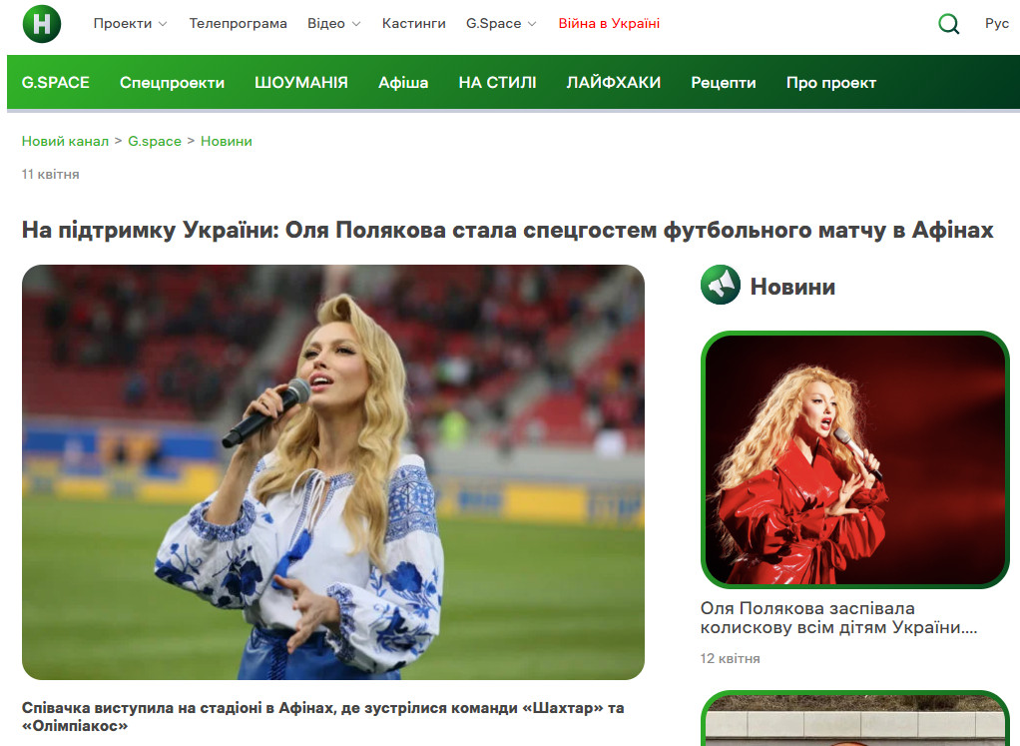The width and height of the screenshot is (1020, 746).
Task: Open the search magnifier icon
Action: click(948, 24)
